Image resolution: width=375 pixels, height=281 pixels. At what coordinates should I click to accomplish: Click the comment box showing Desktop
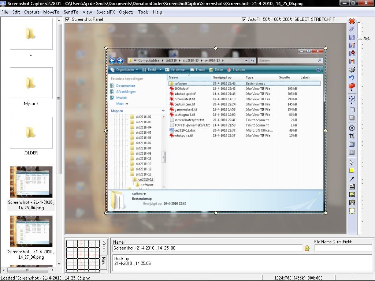click(x=242, y=263)
